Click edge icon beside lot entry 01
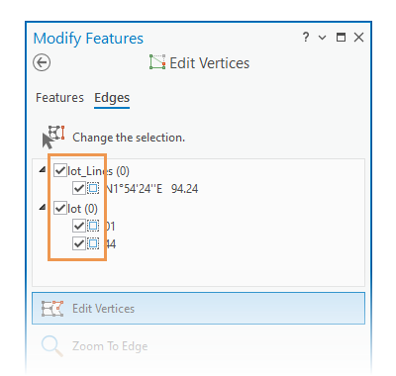 pyautogui.click(x=93, y=226)
